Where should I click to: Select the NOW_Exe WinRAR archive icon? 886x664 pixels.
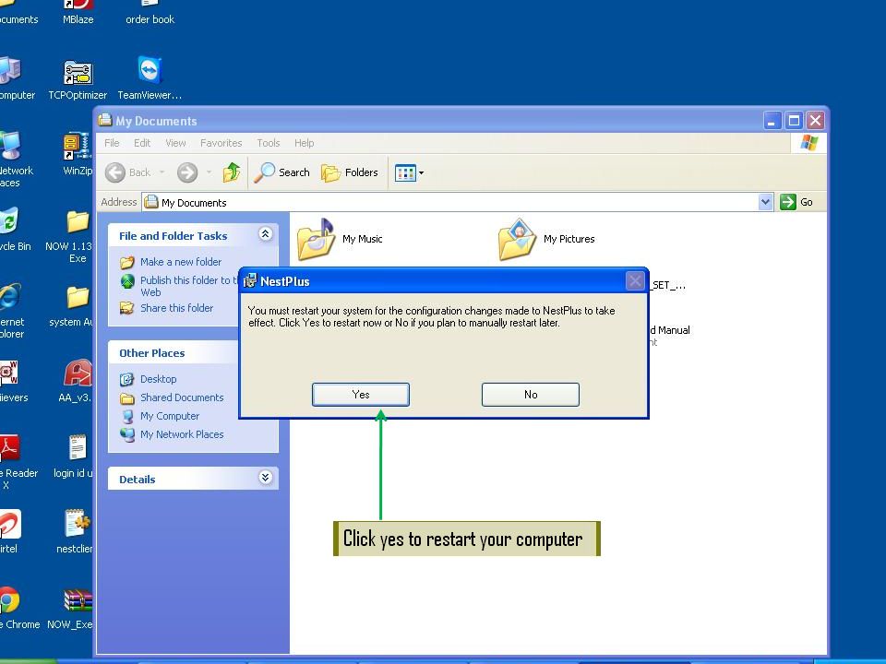pos(71,609)
